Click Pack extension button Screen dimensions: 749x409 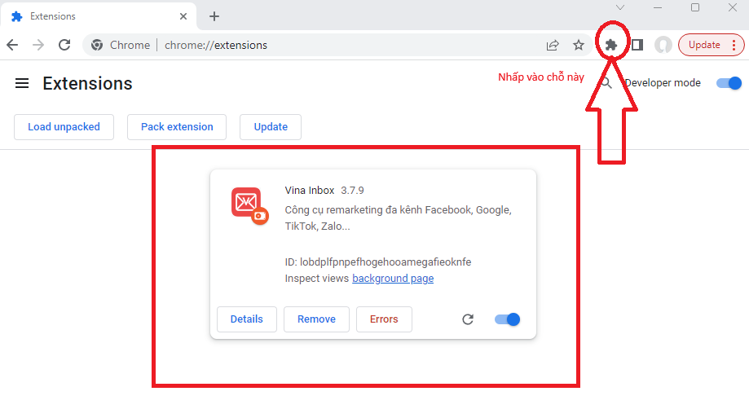177,127
